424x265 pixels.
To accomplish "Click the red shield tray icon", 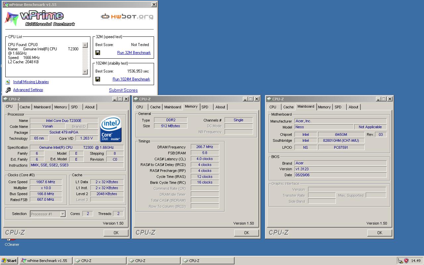I will [x=406, y=261].
